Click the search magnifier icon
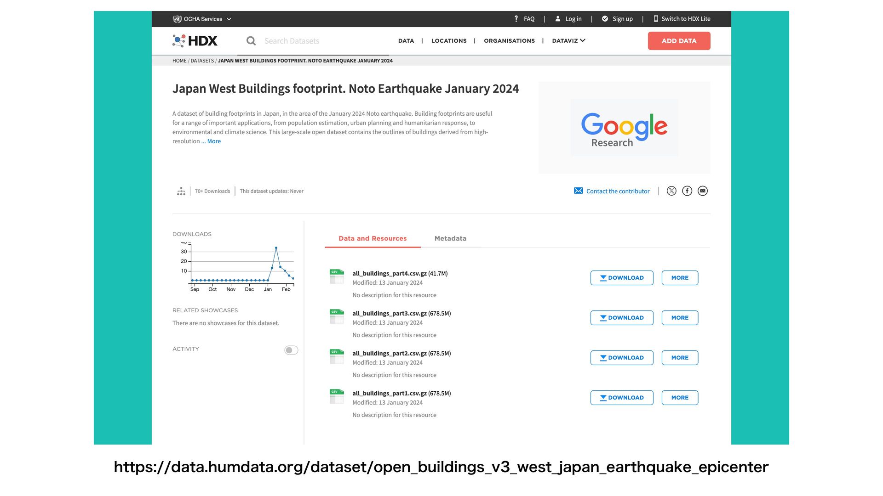 pyautogui.click(x=251, y=41)
